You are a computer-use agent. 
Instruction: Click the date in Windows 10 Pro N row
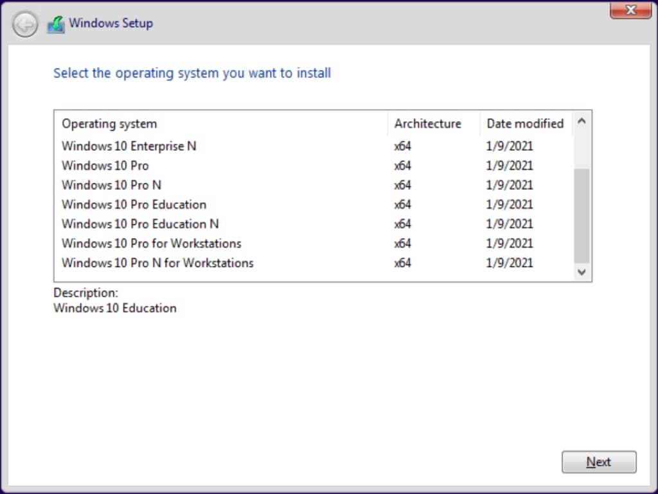click(x=510, y=185)
